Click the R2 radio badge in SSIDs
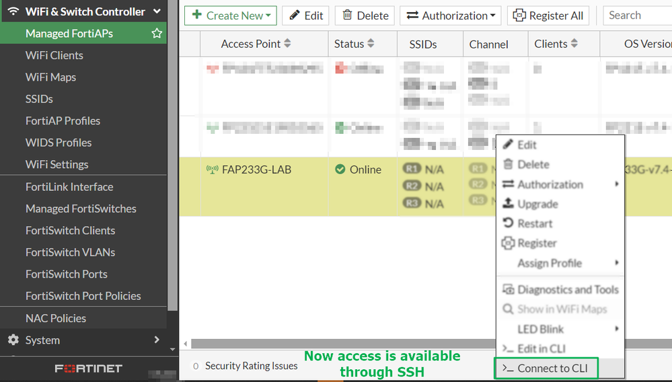672x382 pixels. point(412,186)
